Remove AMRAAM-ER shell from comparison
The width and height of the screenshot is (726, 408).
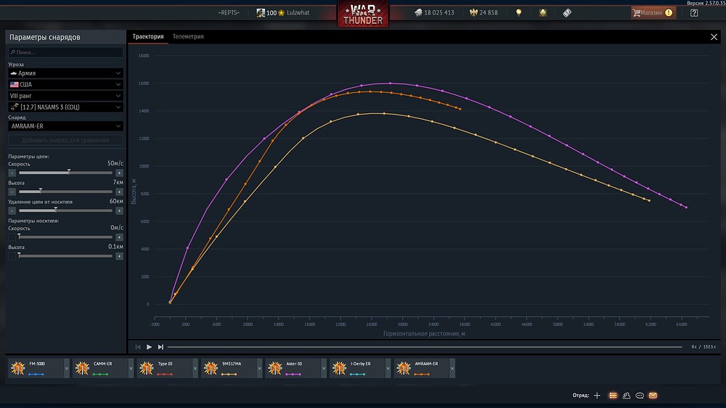click(x=452, y=369)
